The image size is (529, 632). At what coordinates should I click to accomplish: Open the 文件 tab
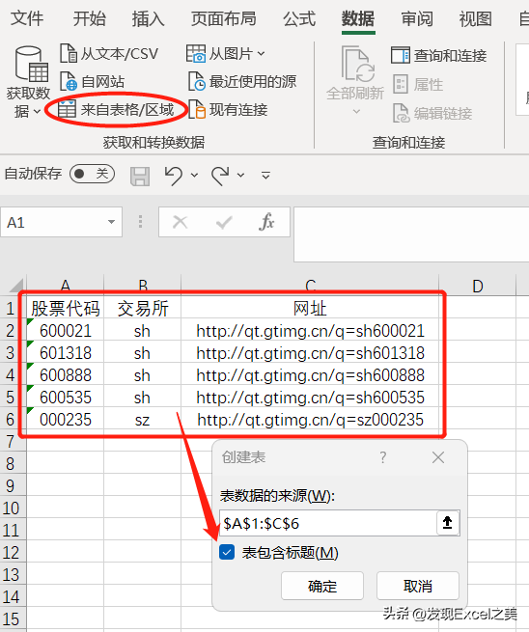point(27,19)
